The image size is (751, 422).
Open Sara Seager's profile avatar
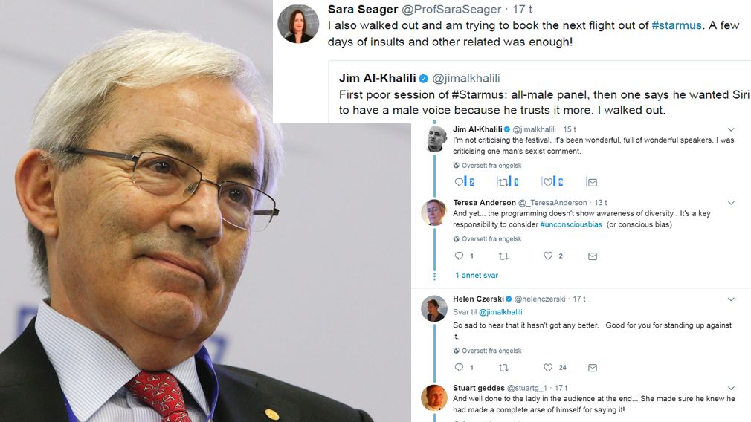click(298, 24)
